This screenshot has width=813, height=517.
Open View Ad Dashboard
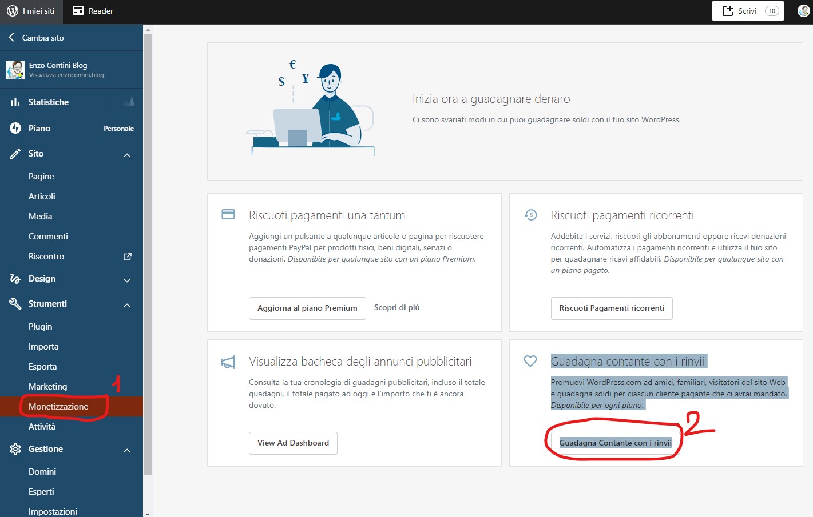tap(293, 443)
